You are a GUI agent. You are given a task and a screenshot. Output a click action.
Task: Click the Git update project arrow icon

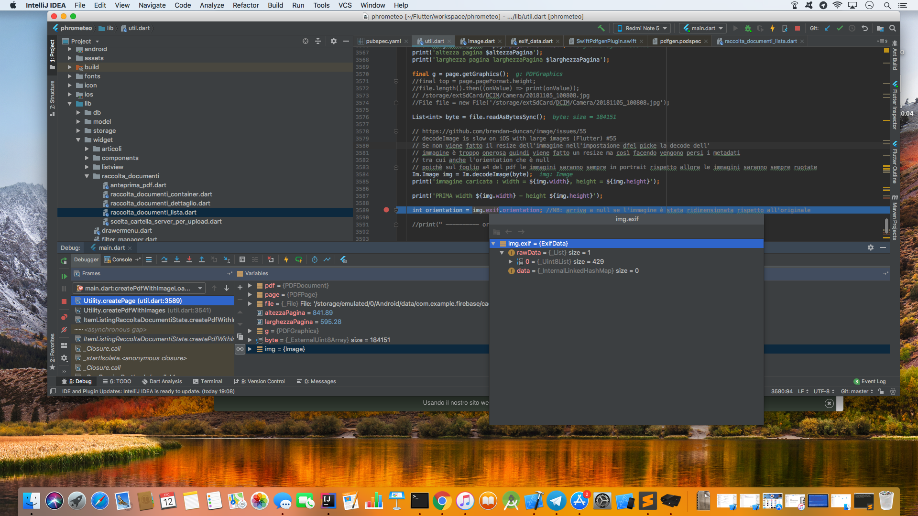click(827, 28)
